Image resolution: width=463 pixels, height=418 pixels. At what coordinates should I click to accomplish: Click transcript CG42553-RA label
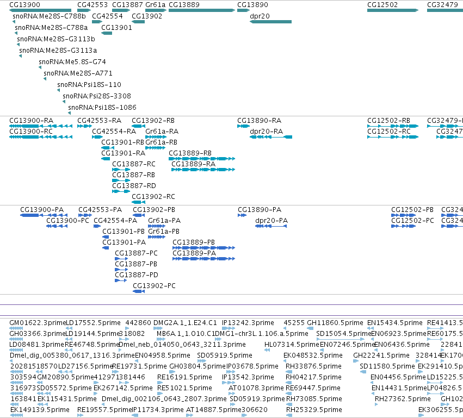99,121
